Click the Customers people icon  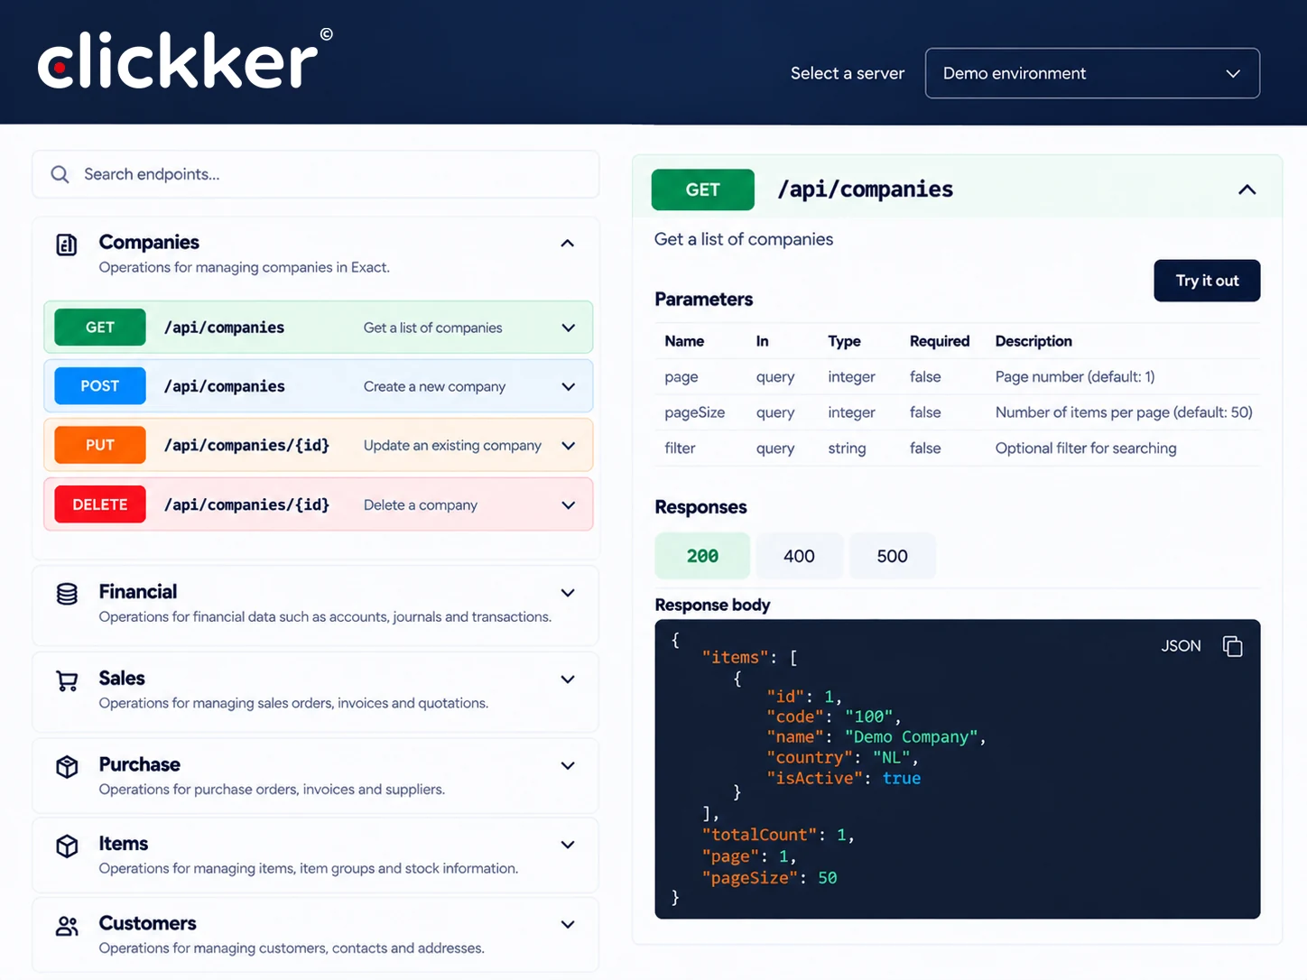point(67,926)
